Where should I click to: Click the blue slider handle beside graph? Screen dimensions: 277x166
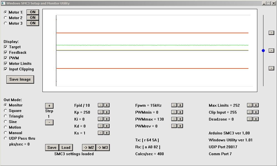click(x=263, y=51)
